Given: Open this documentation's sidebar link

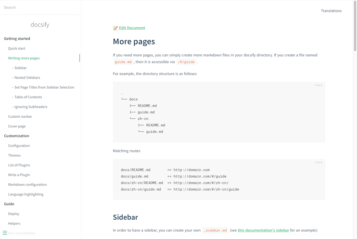Looking at the screenshot, I should coord(263,230).
